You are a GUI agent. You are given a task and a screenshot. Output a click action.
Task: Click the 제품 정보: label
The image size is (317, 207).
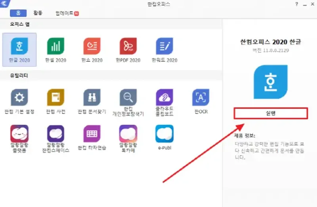pyautogui.click(x=244, y=135)
